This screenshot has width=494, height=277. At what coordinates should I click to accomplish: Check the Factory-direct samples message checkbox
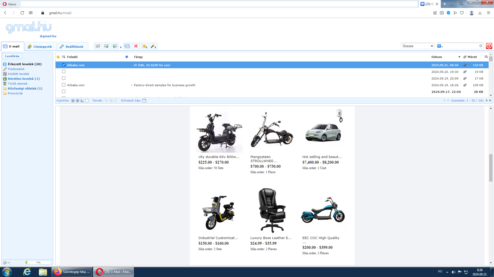64,85
